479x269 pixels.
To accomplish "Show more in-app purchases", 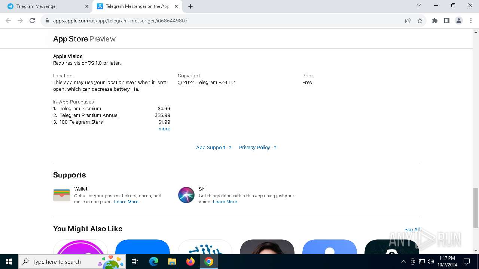I will coord(164,129).
